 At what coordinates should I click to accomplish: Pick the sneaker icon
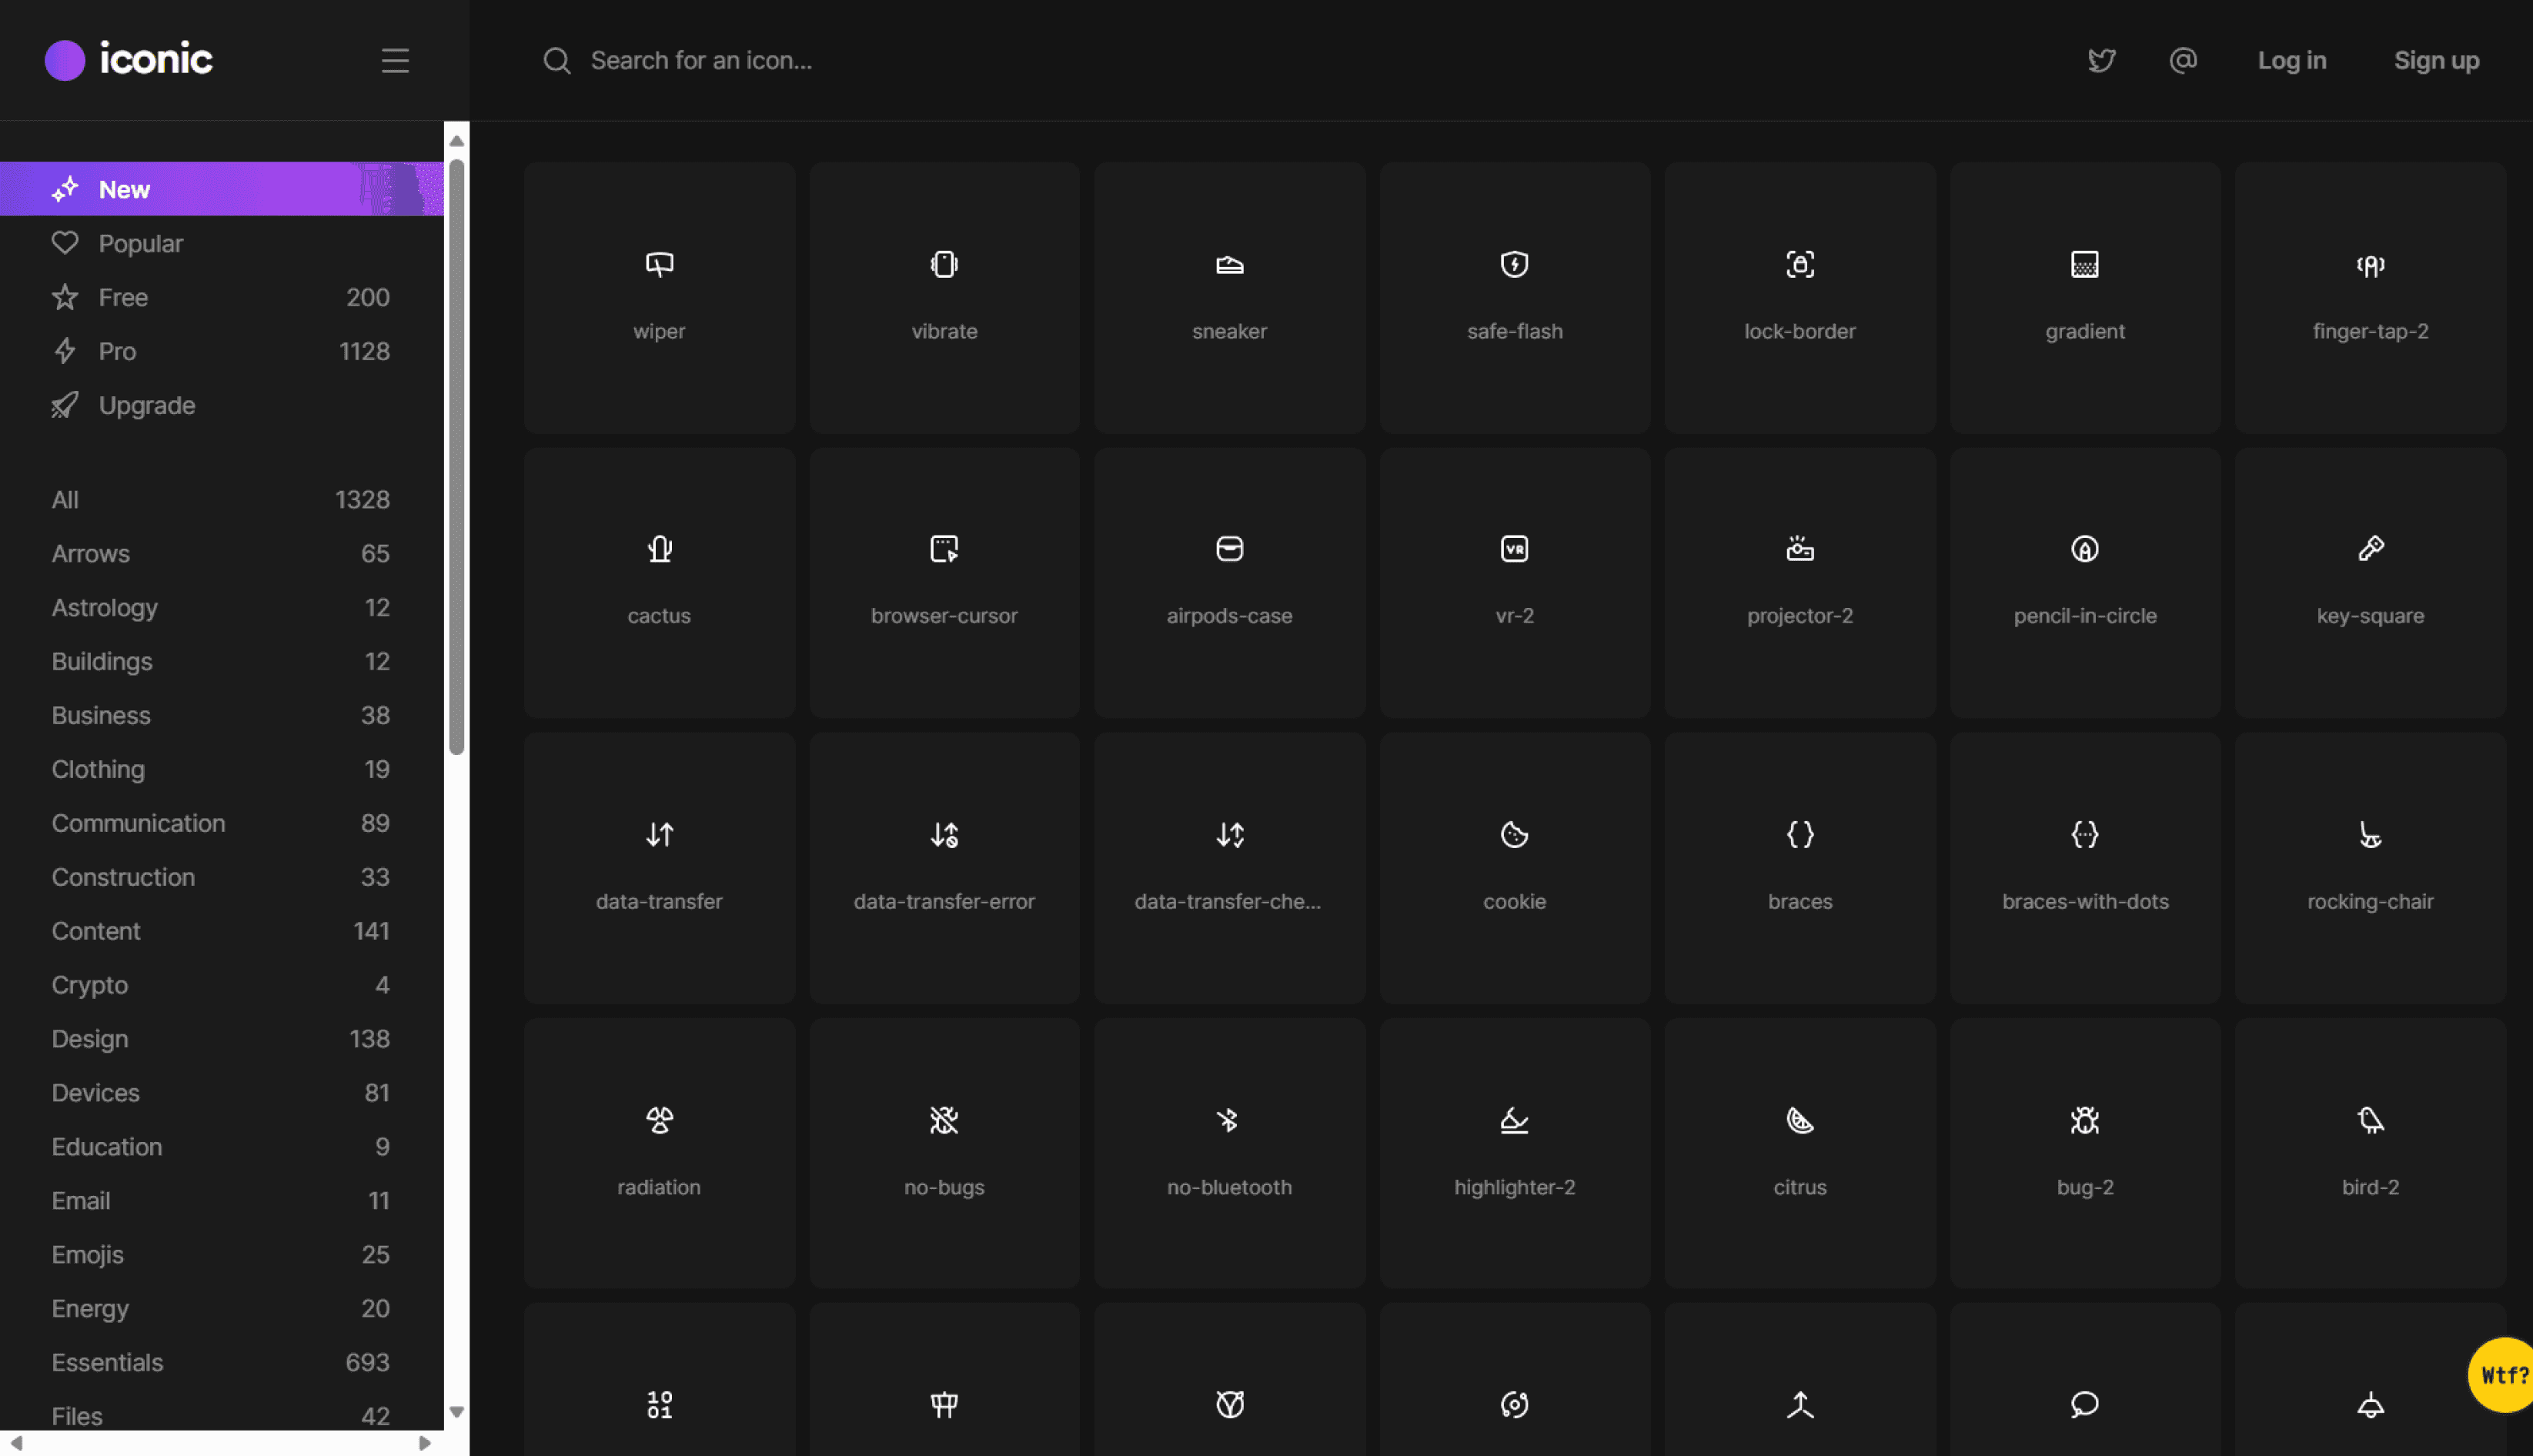pos(1229,297)
